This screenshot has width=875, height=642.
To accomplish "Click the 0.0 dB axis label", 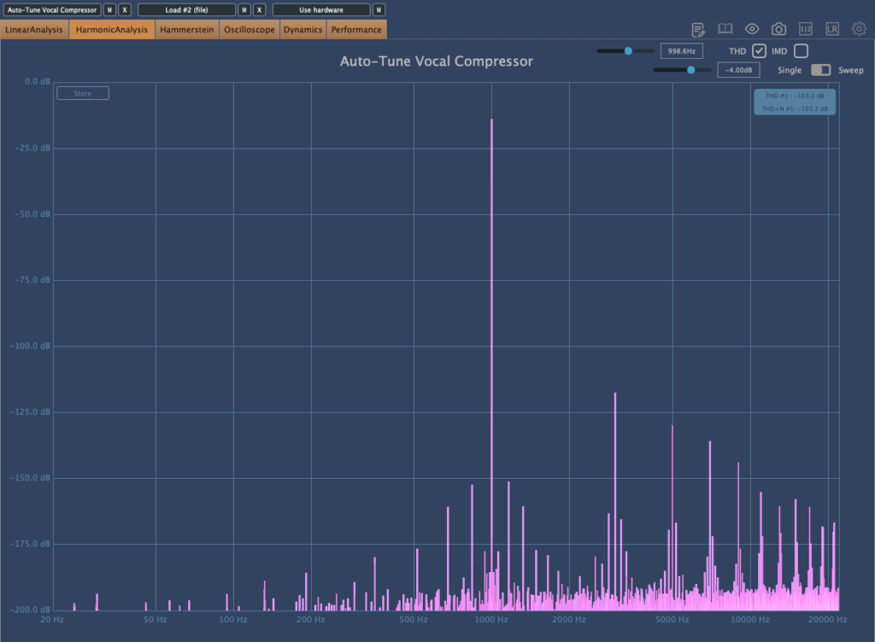I will [x=38, y=81].
